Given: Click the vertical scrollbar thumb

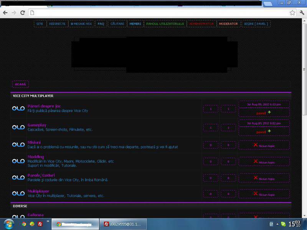Looking at the screenshot, I should point(304,69).
